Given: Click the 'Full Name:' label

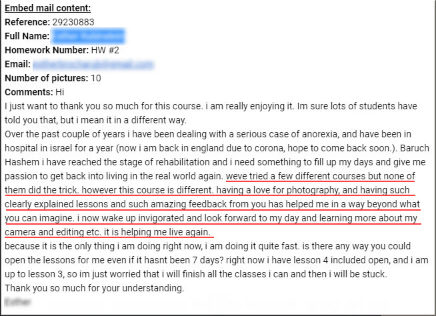Looking at the screenshot, I should pyautogui.click(x=27, y=36).
